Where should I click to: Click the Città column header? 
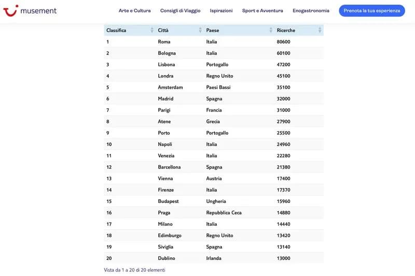pos(163,30)
